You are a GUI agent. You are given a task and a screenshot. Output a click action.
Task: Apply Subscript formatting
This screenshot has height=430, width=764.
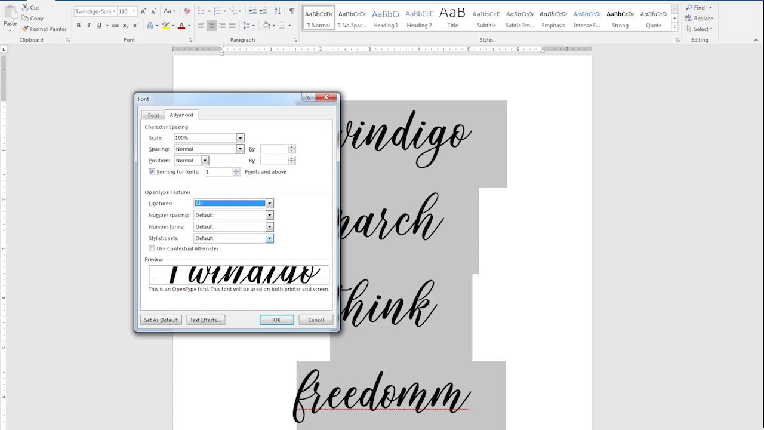point(126,26)
